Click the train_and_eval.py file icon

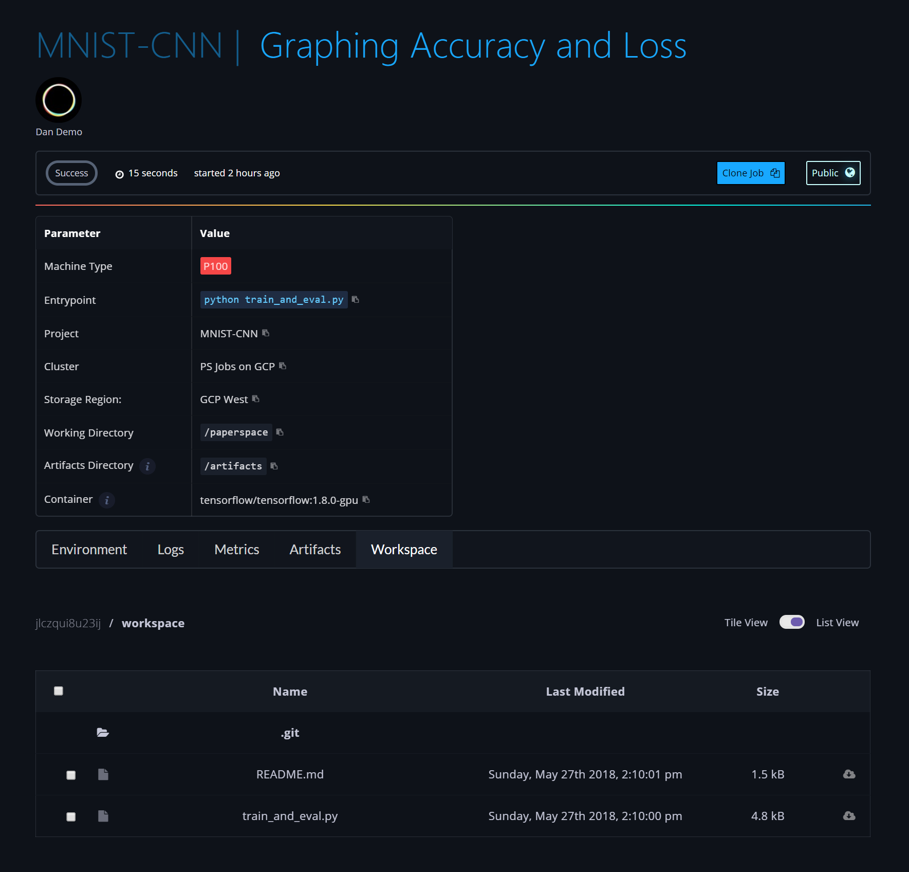coord(103,816)
